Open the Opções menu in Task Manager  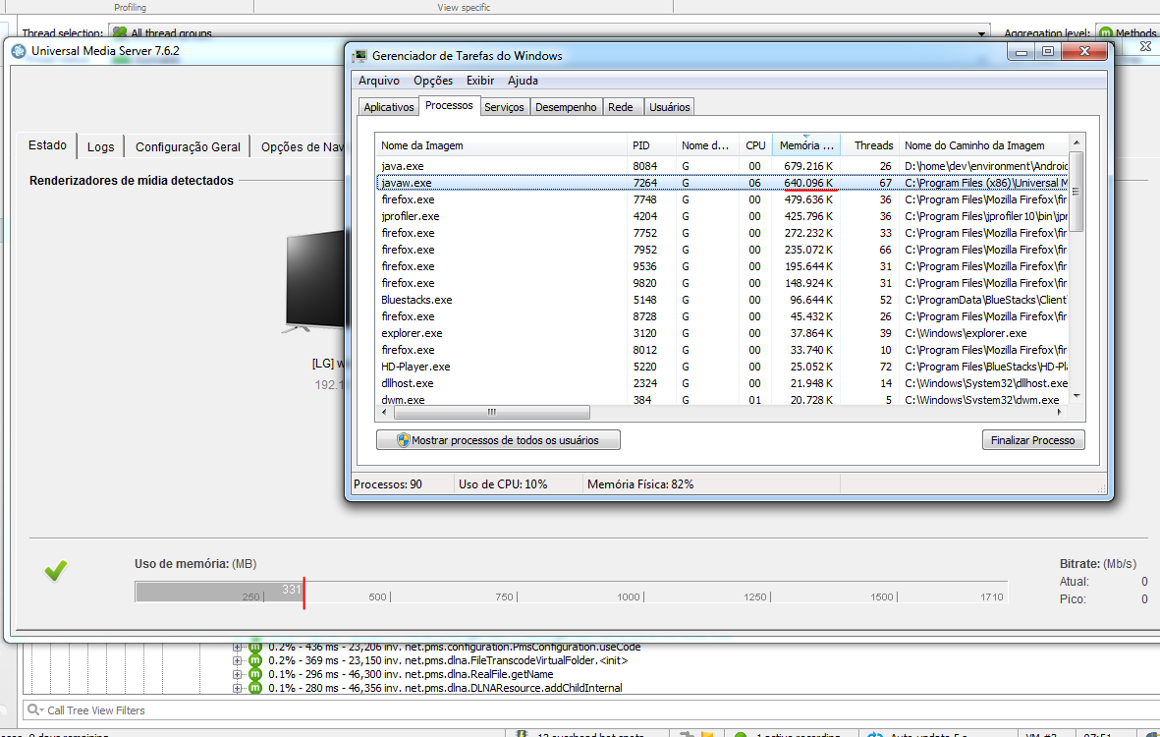coord(432,81)
